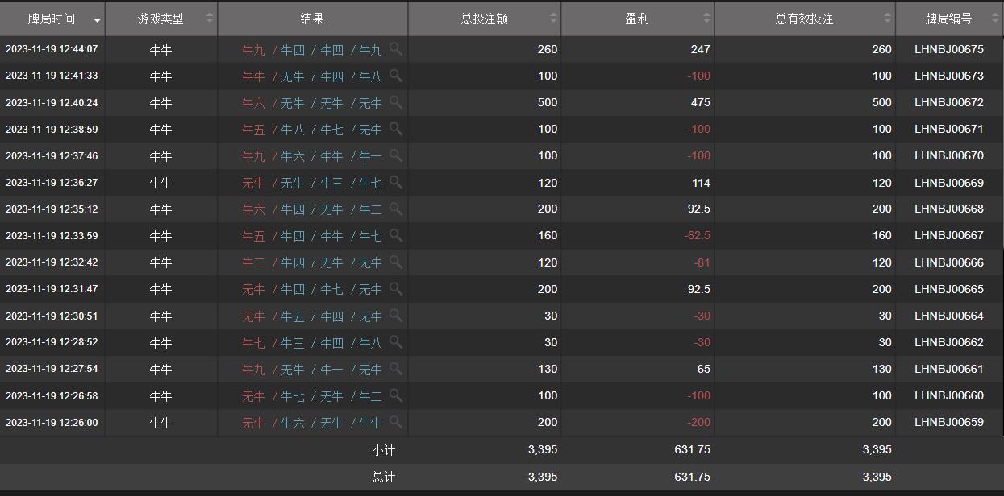Open magnifier for round LHNBJ00668
The width and height of the screenshot is (1004, 496).
[x=396, y=209]
